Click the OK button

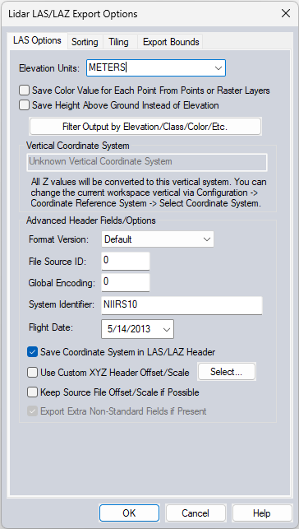(129, 513)
